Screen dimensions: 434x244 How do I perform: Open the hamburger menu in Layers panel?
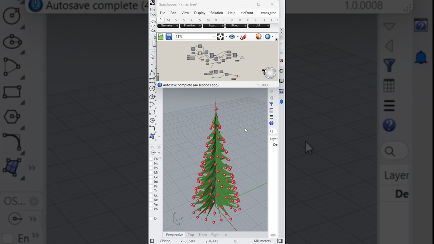[271, 117]
